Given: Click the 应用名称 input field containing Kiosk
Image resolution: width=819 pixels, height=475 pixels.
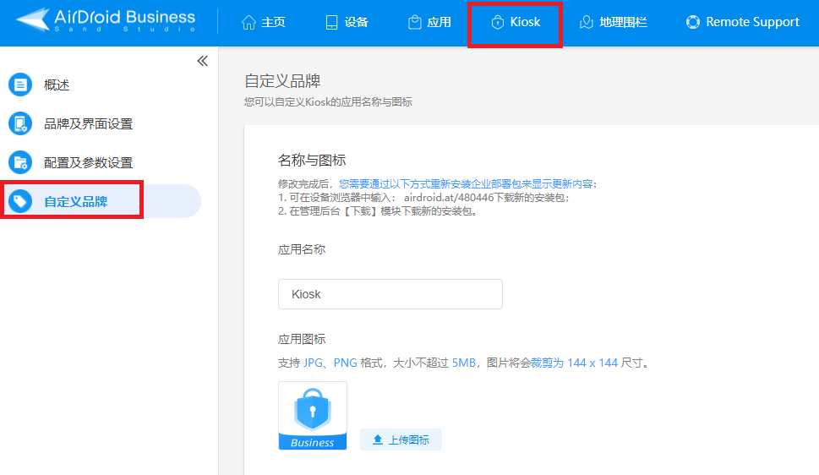Looking at the screenshot, I should point(390,294).
